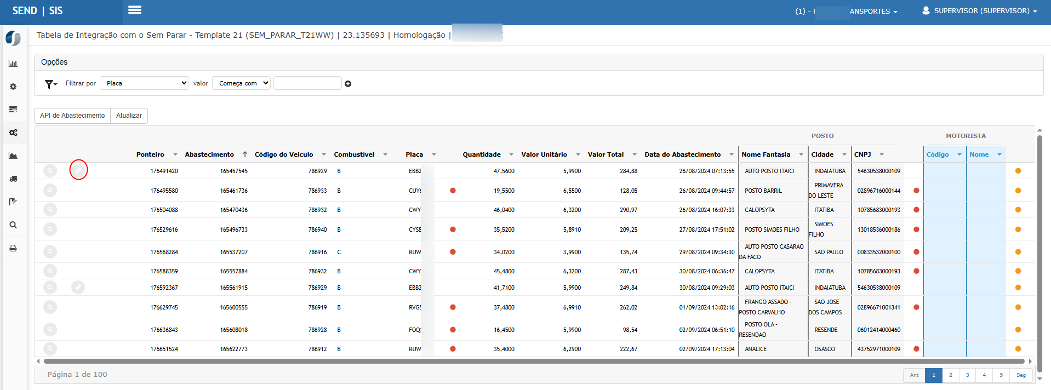Click the printer icon in sidebar

click(x=13, y=248)
